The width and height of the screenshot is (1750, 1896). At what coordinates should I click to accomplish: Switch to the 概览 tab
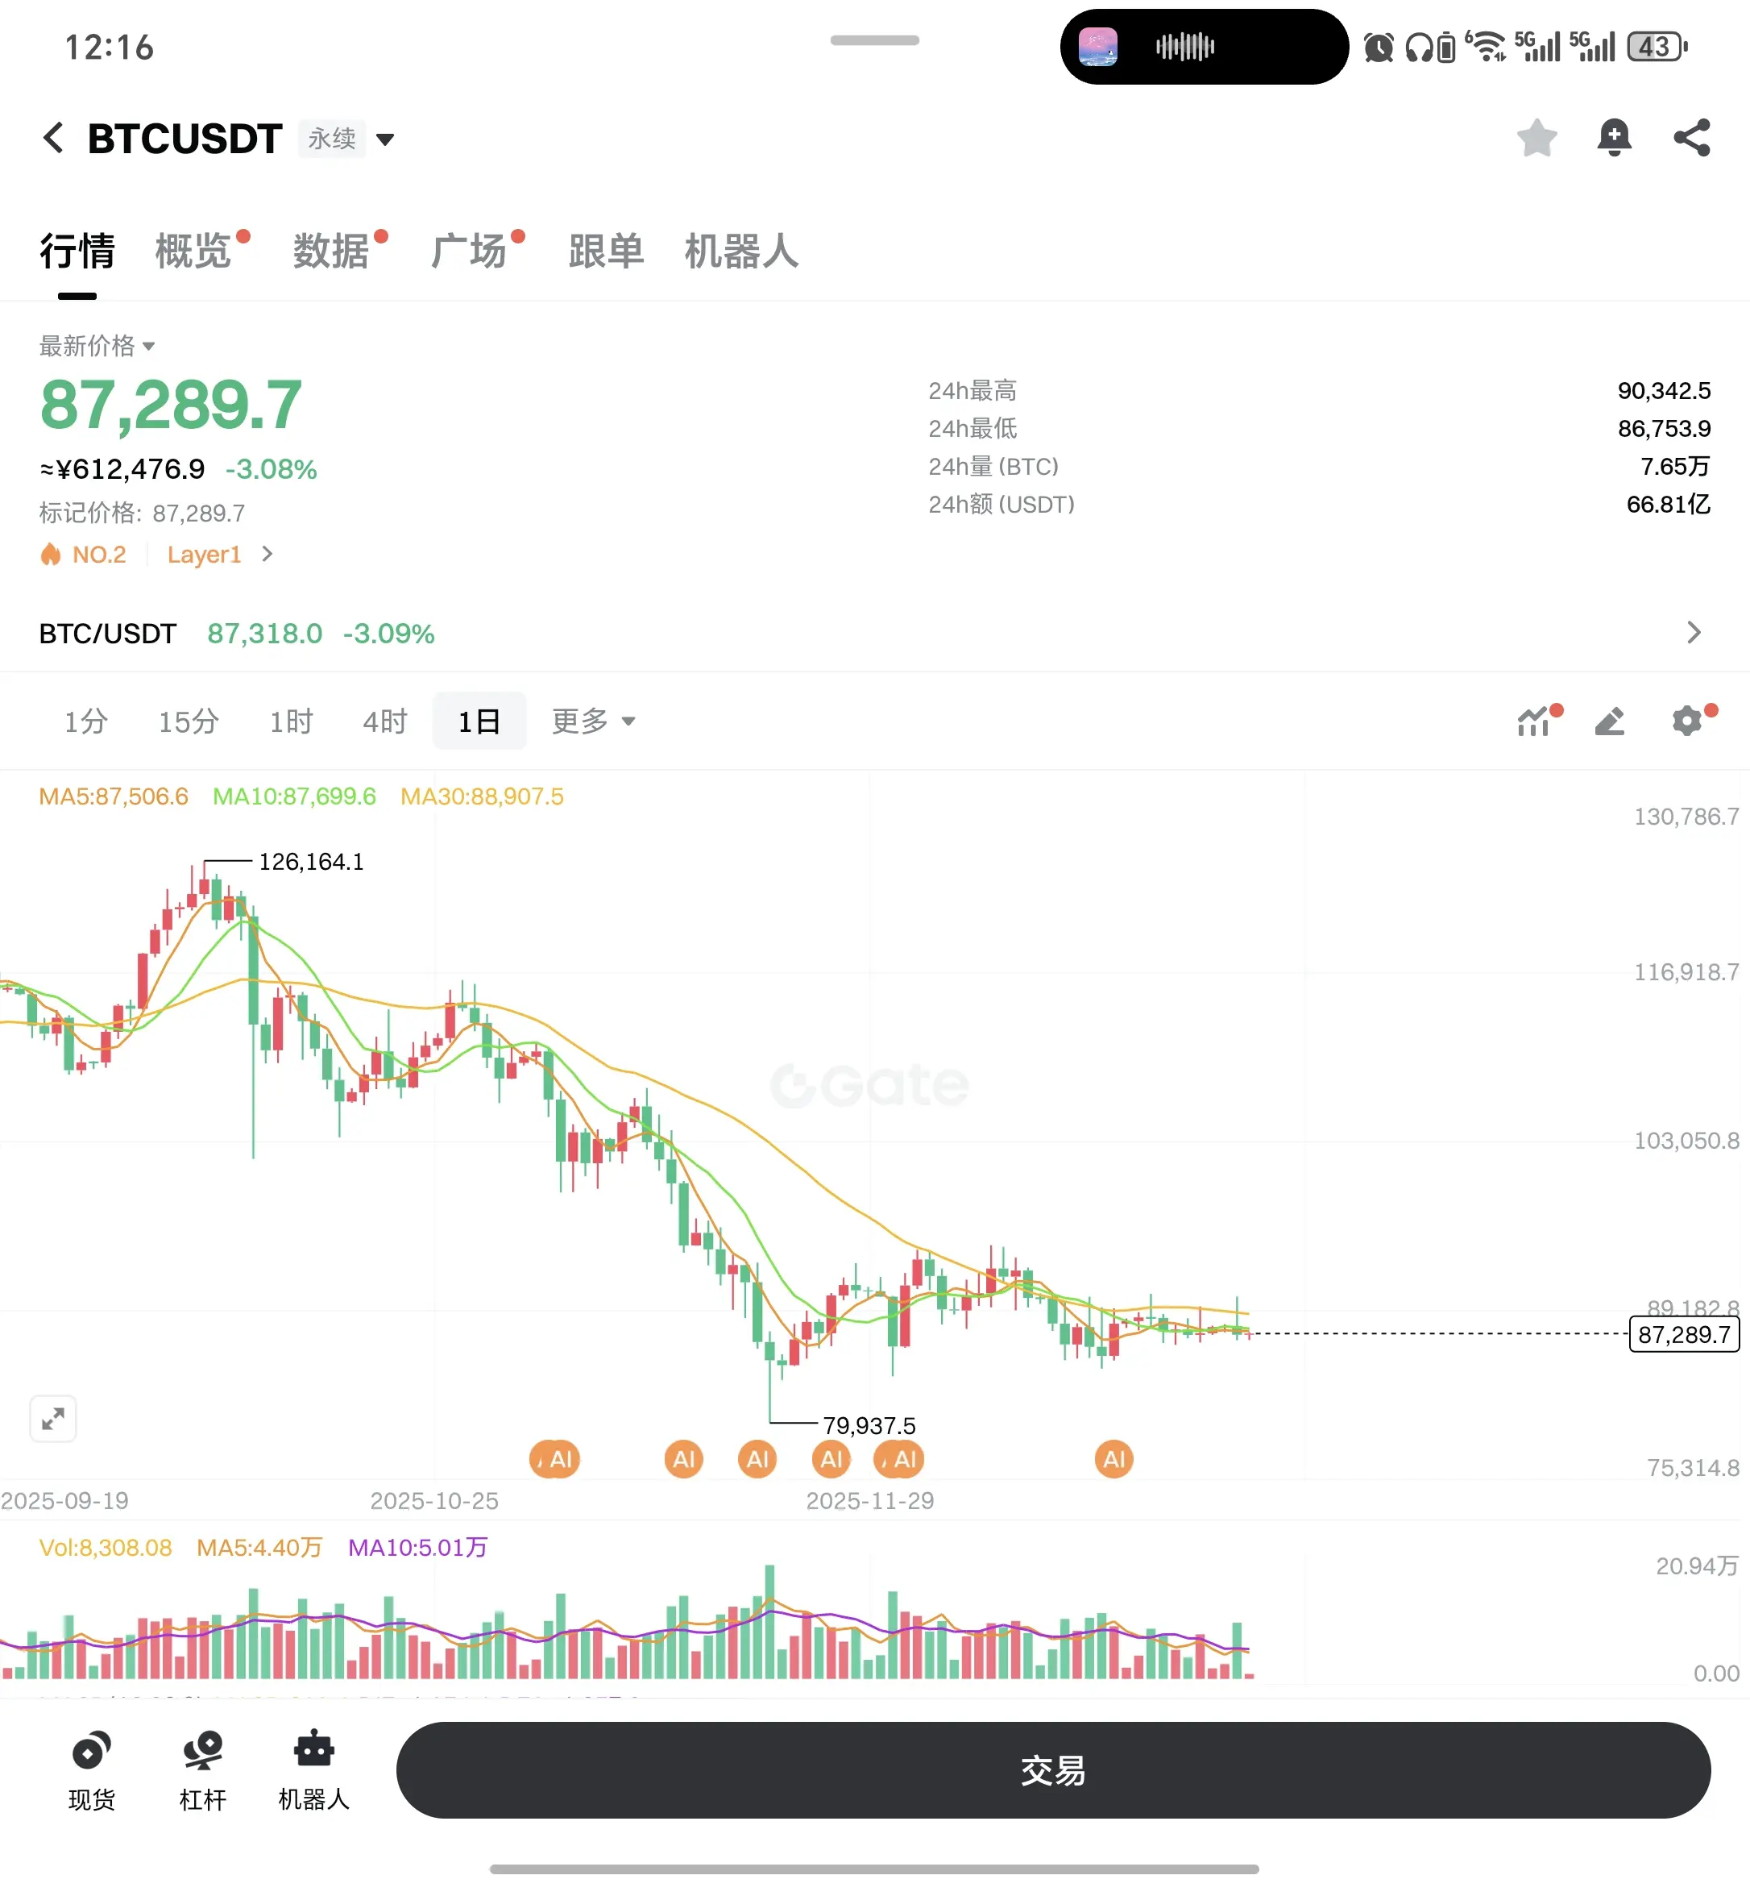(x=193, y=251)
